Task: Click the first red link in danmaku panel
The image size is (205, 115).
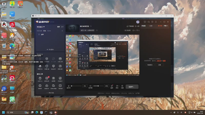Action: pyautogui.click(x=158, y=61)
